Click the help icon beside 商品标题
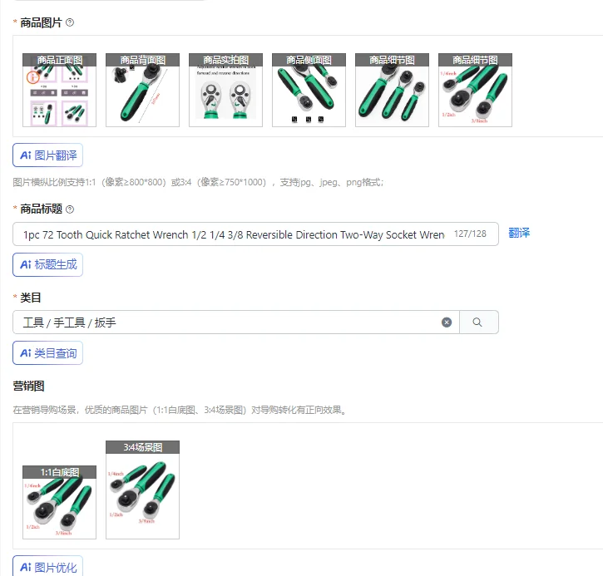603x576 pixels. click(x=70, y=209)
